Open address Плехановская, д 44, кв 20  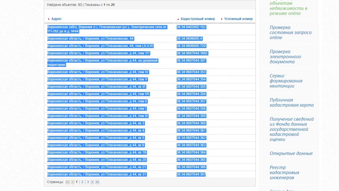[97, 160]
